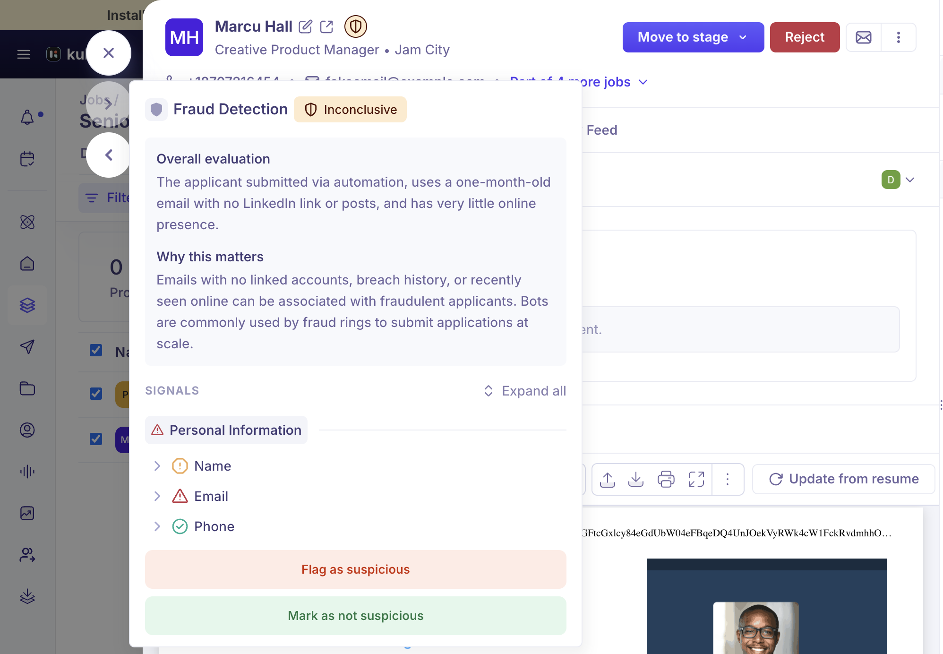Go to home in sidebar
This screenshot has height=654, width=943.
[x=27, y=264]
